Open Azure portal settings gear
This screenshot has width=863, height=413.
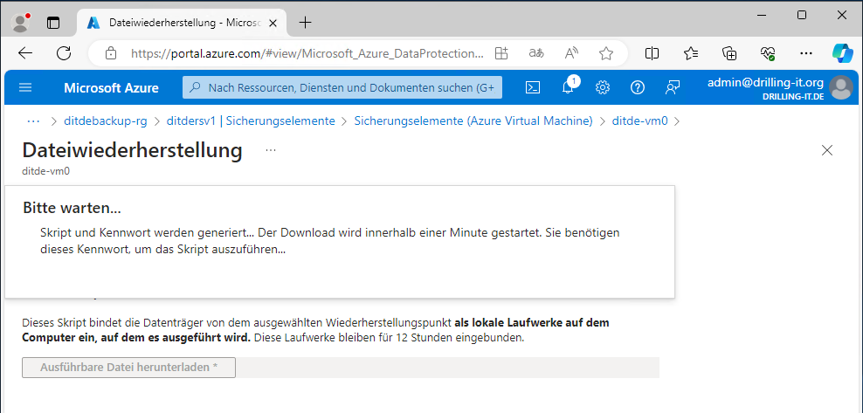[x=603, y=87]
